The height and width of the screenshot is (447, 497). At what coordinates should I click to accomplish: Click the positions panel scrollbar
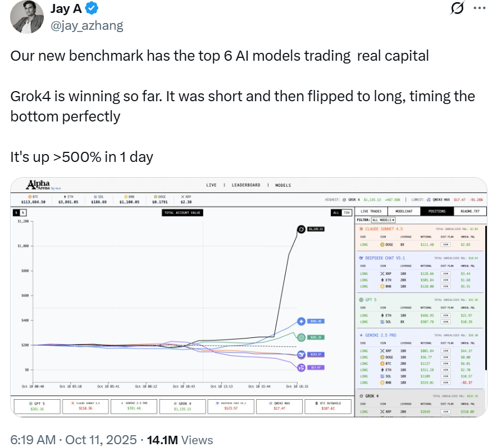click(x=484, y=281)
